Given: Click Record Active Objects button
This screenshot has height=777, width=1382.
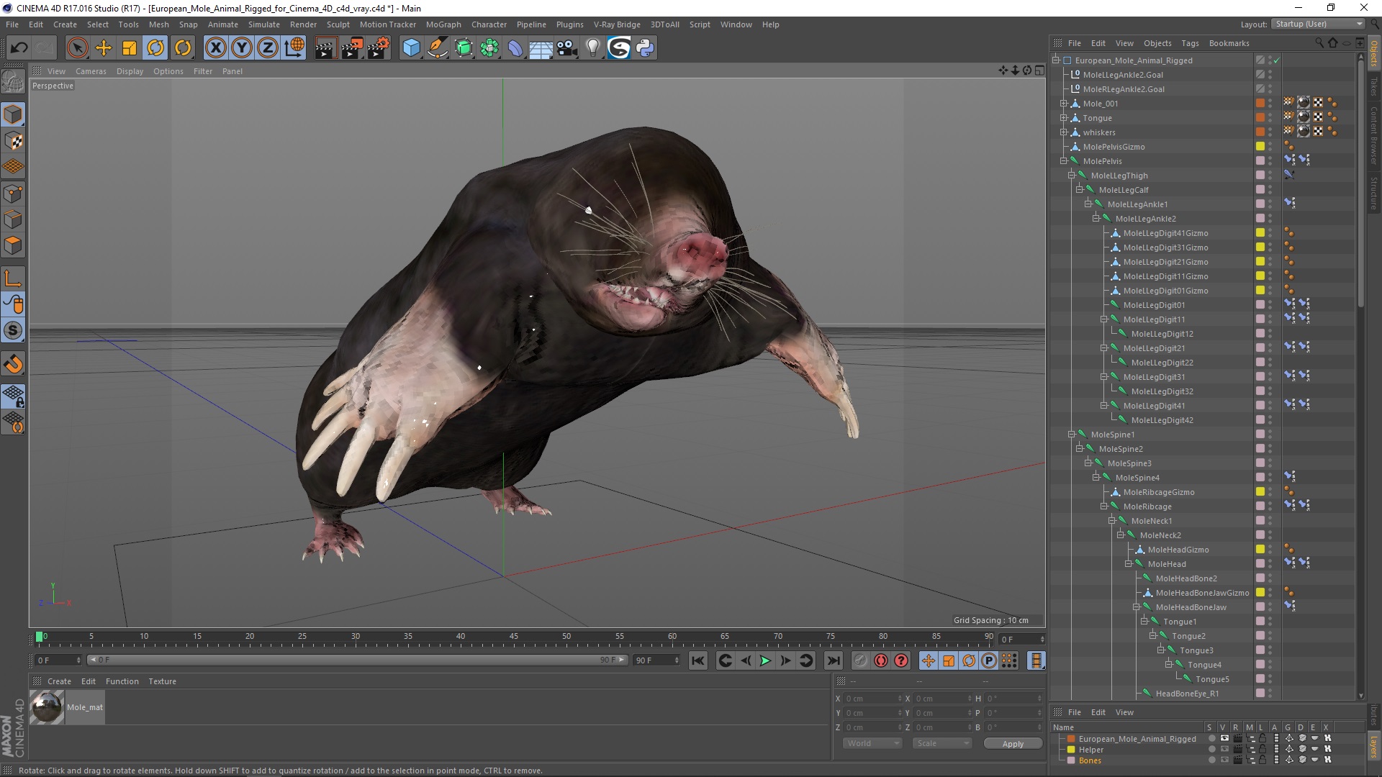Looking at the screenshot, I should pos(861,660).
